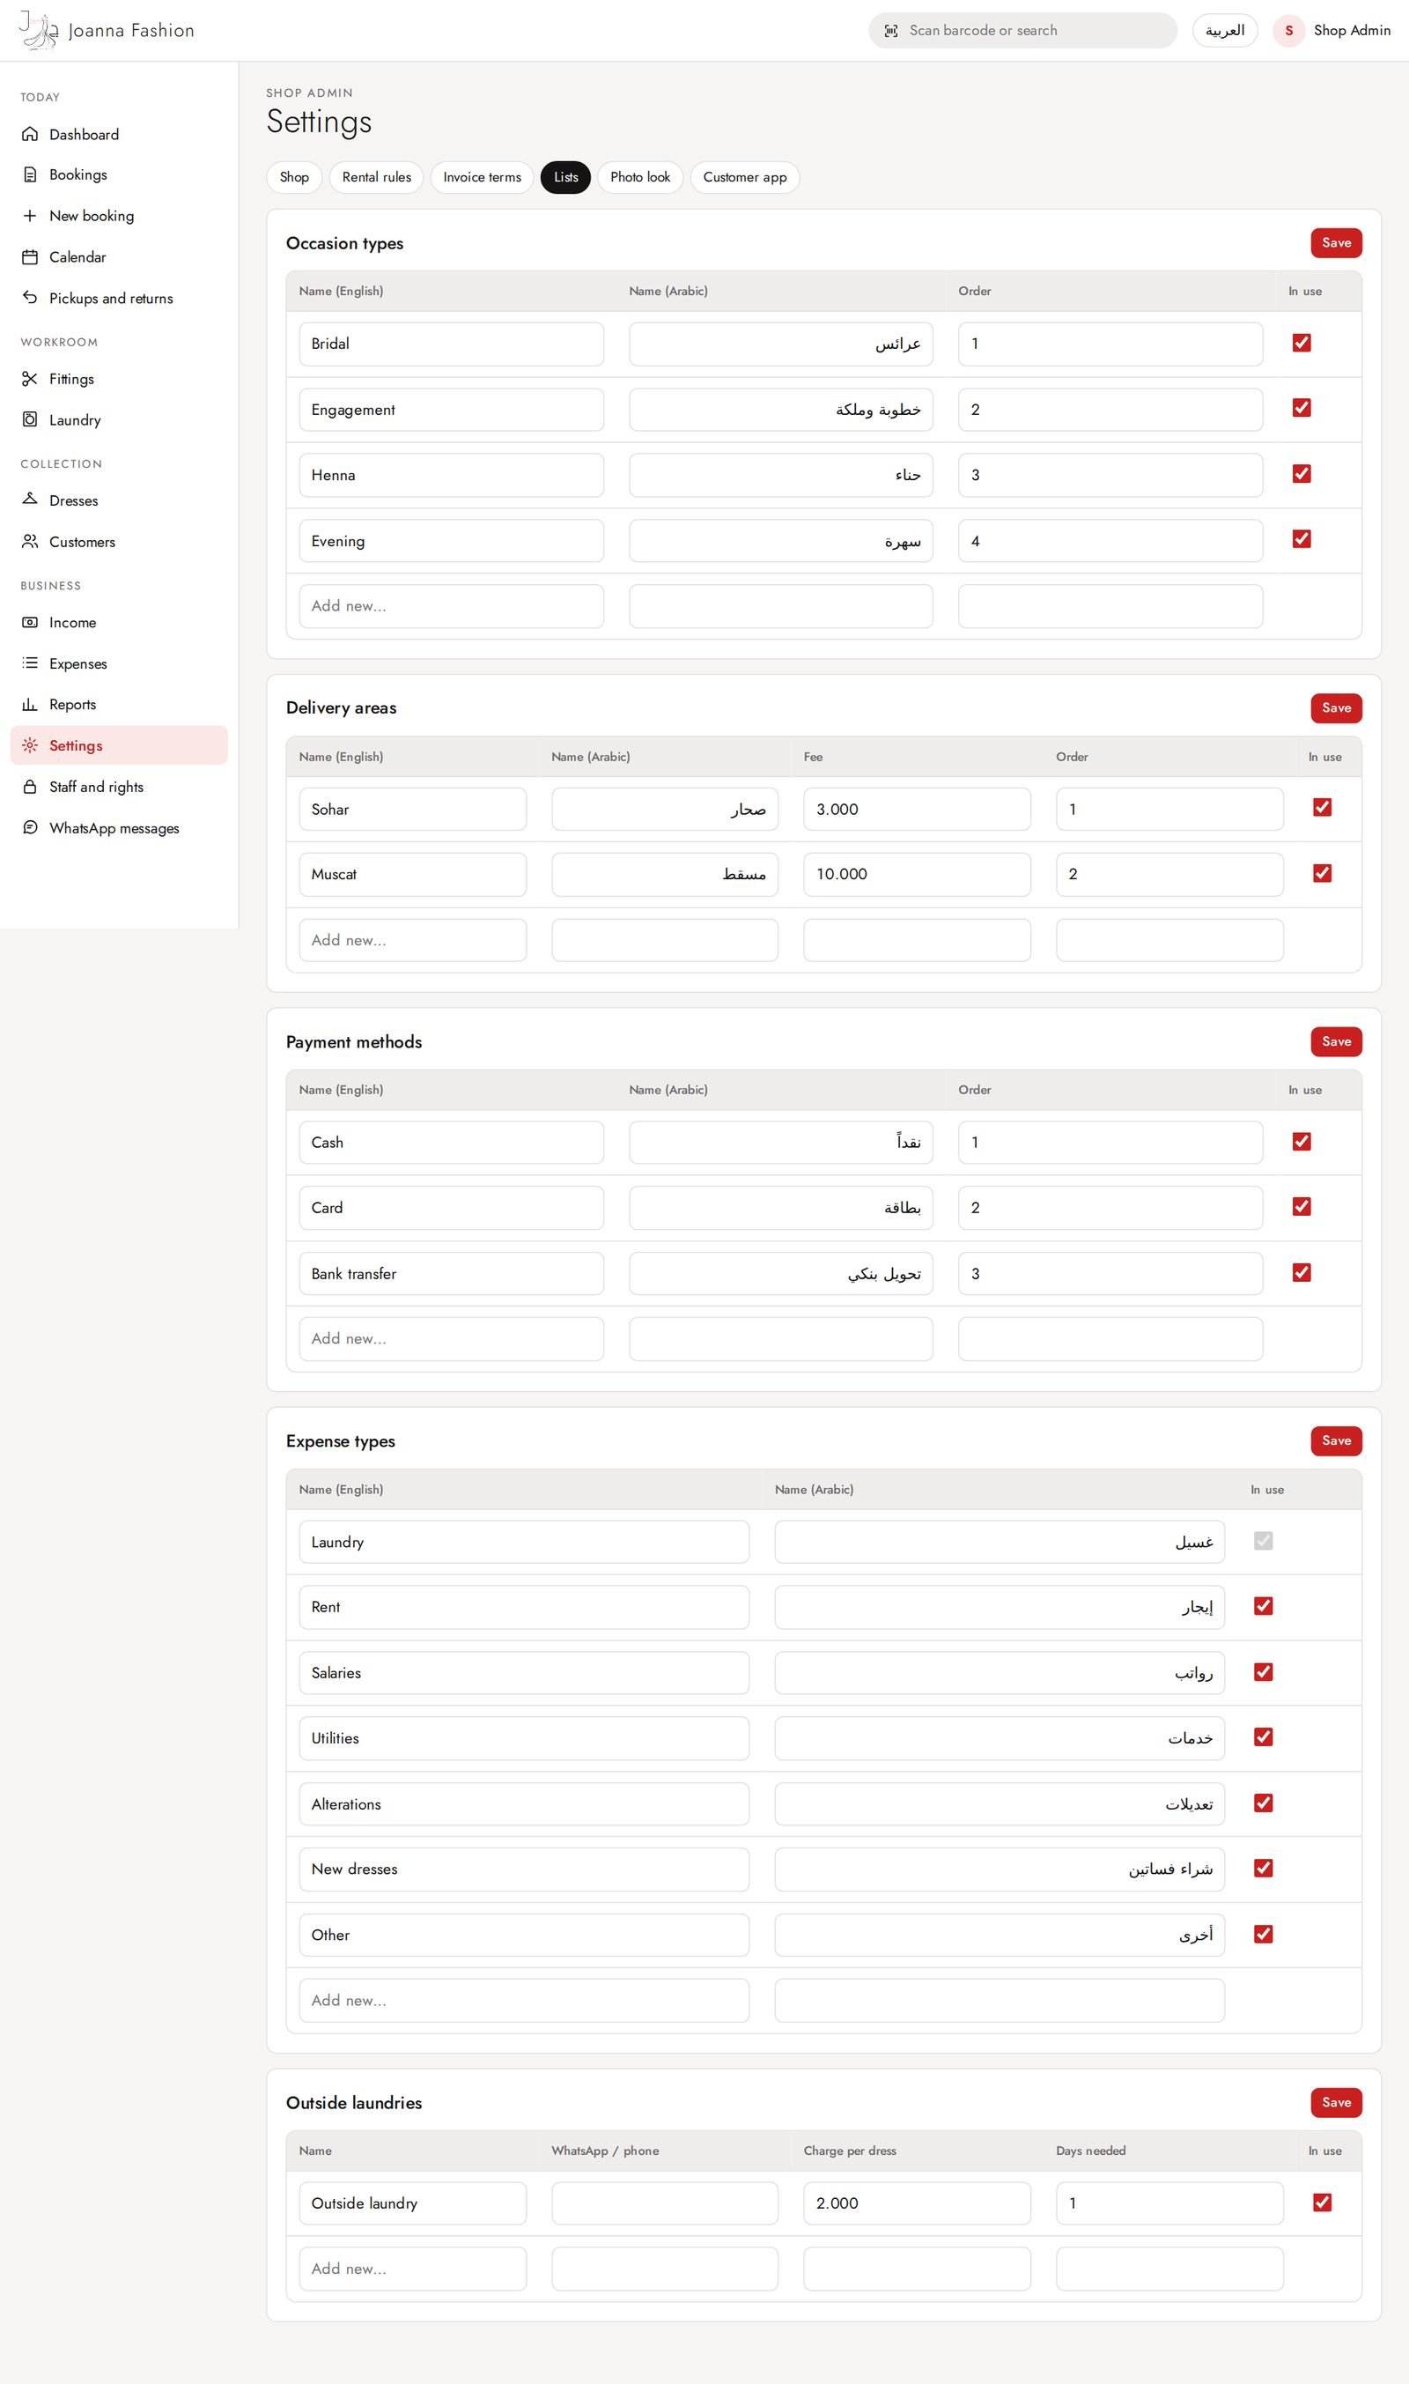Focus the Scan barcode or search field
Viewport: 1409px width, 2384px height.
tap(1022, 30)
